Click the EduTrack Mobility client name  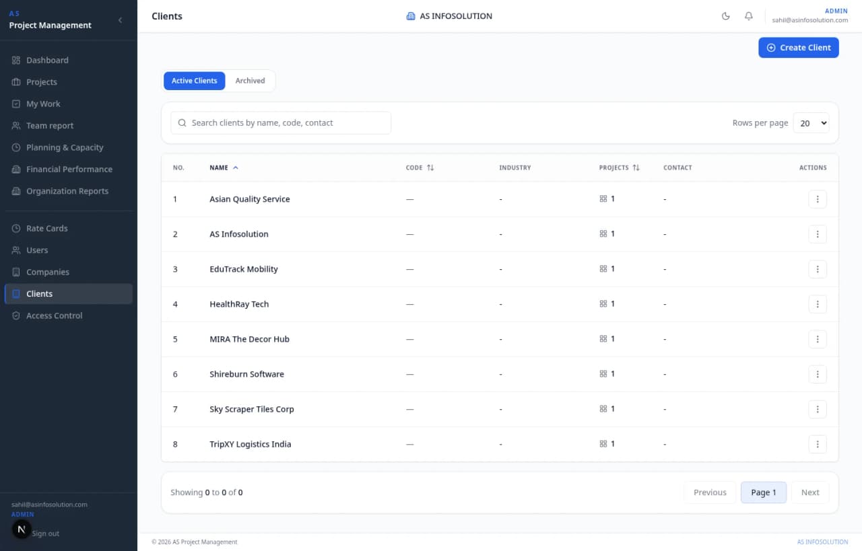(x=244, y=269)
